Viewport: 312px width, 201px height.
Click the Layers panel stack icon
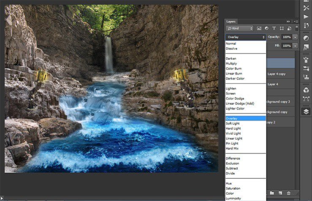coord(306,112)
